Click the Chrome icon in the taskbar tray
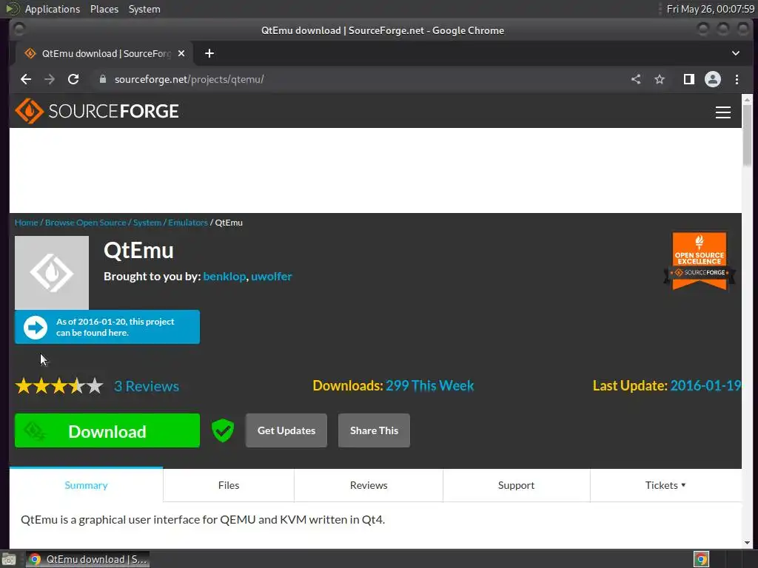Screen dimensions: 758x568 tap(702, 559)
